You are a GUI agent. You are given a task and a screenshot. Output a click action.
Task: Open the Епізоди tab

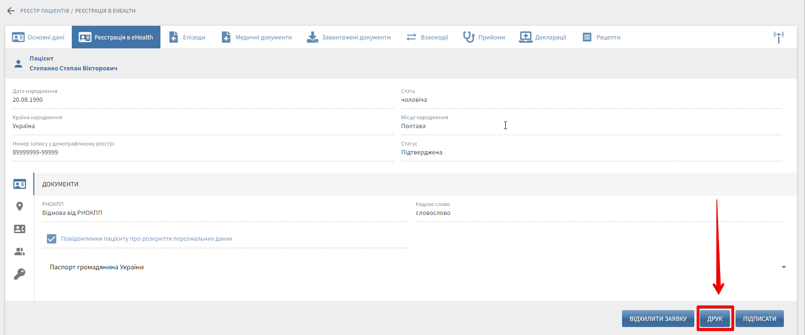(x=188, y=37)
